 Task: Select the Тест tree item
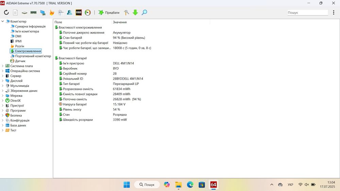(x=11, y=130)
